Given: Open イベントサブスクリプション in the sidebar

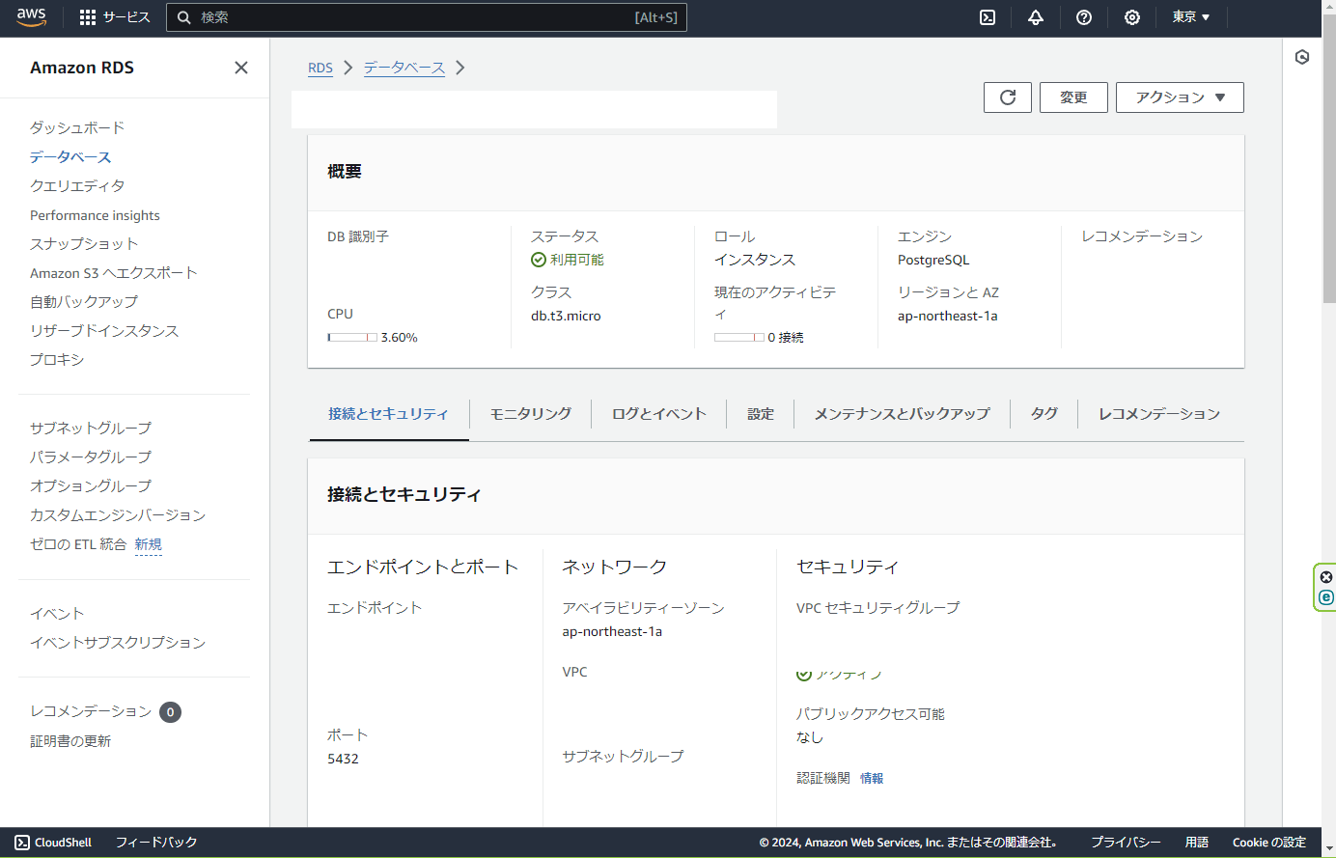Looking at the screenshot, I should tap(118, 642).
